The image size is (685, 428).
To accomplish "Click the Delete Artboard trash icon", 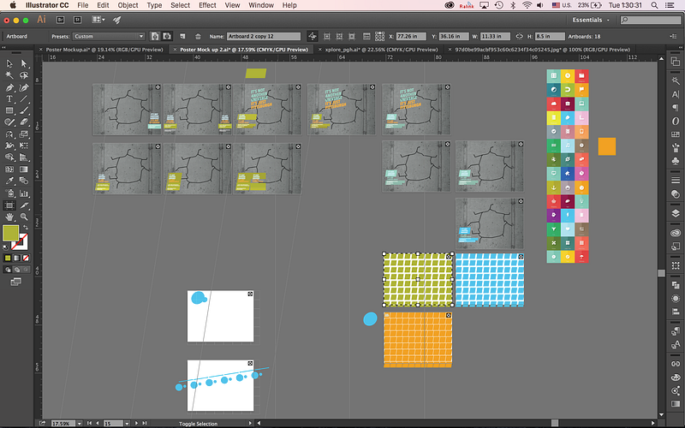I will click(199, 37).
